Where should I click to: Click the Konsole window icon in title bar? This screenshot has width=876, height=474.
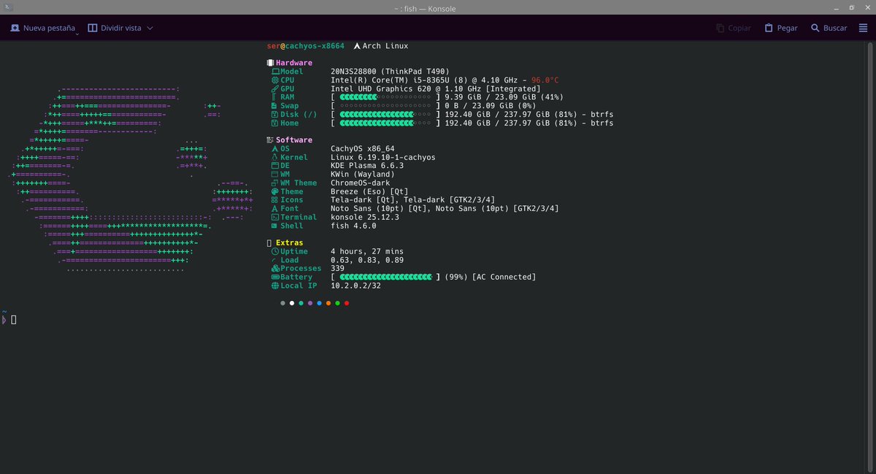coord(7,7)
